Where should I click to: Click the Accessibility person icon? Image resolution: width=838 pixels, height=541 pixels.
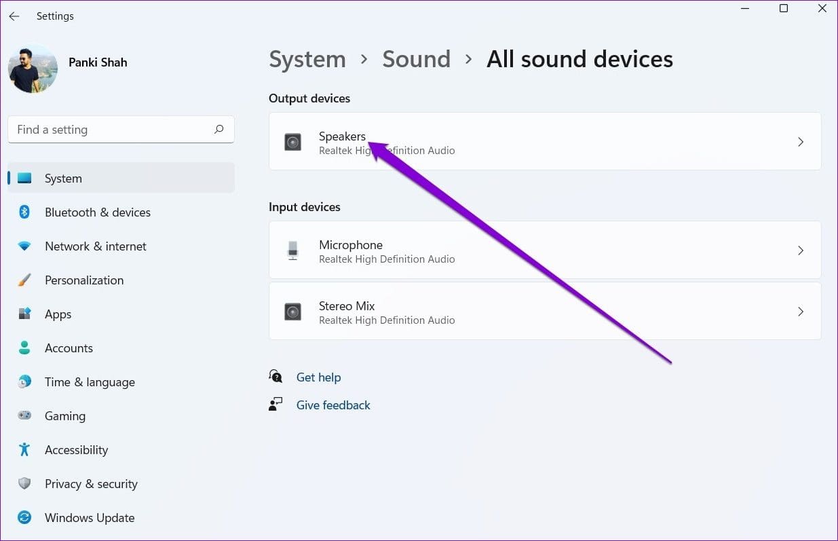pos(24,450)
